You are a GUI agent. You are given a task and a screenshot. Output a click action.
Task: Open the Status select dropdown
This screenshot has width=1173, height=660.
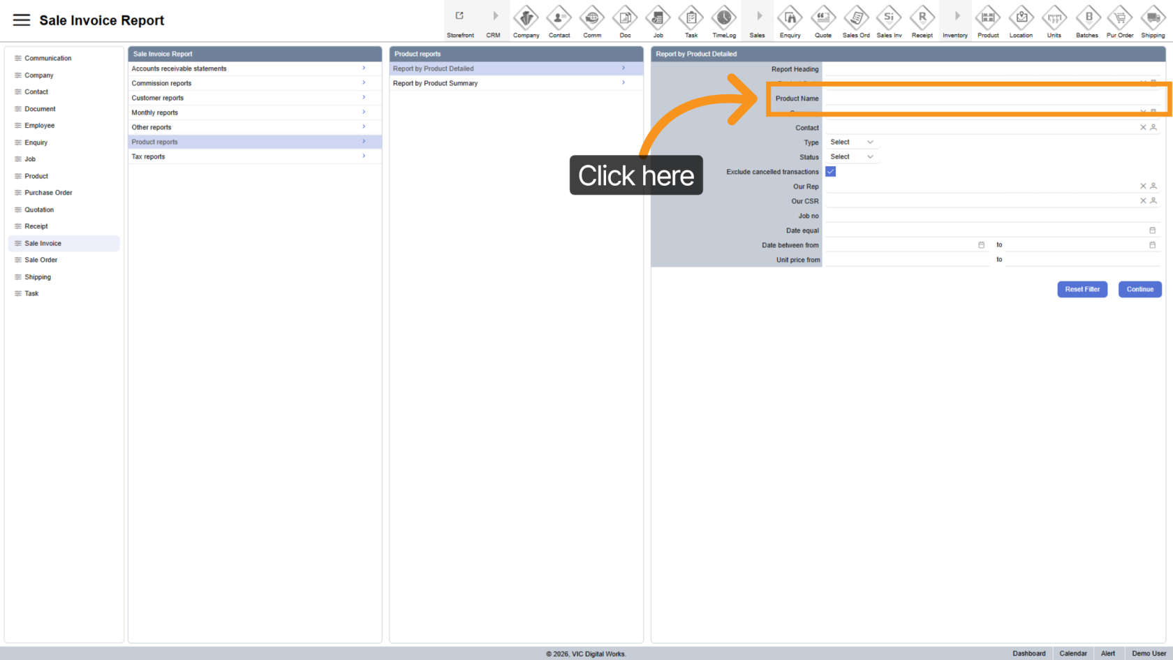(x=851, y=157)
